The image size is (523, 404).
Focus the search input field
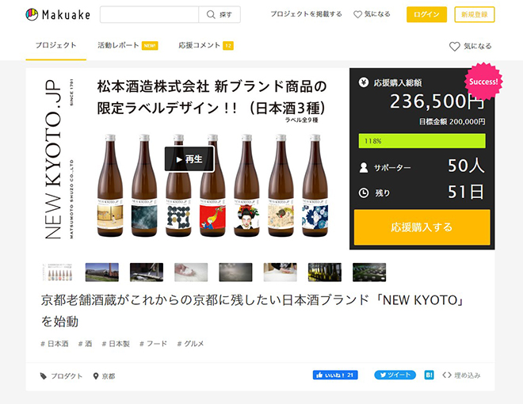point(149,15)
